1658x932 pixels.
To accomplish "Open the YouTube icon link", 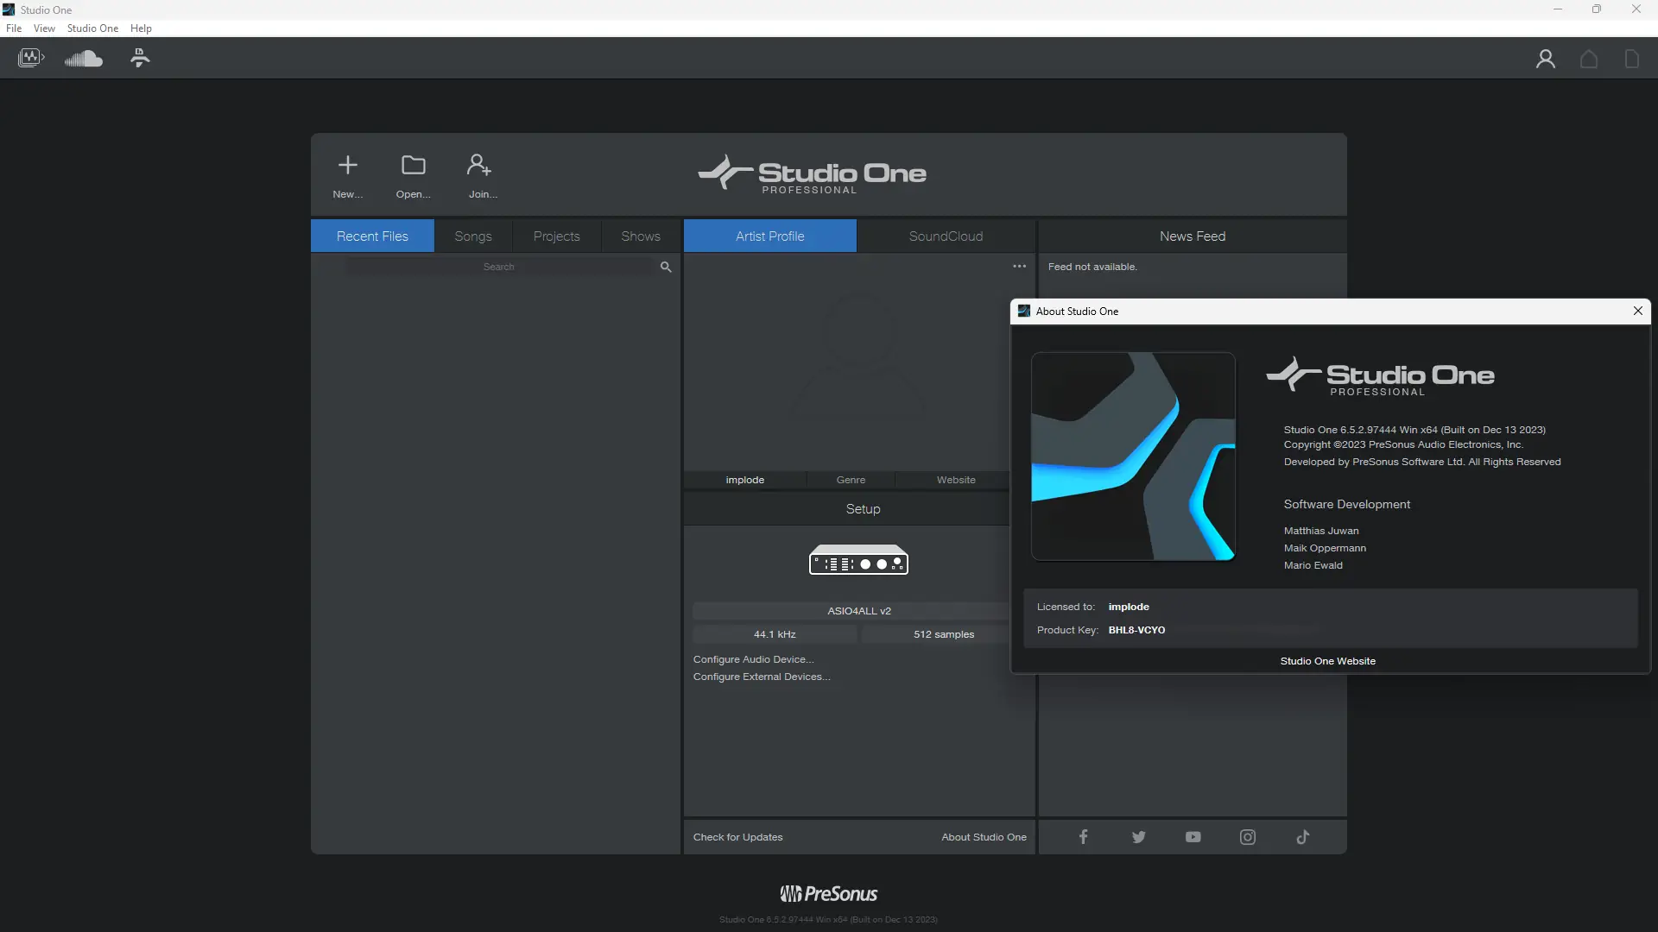I will [x=1193, y=836].
